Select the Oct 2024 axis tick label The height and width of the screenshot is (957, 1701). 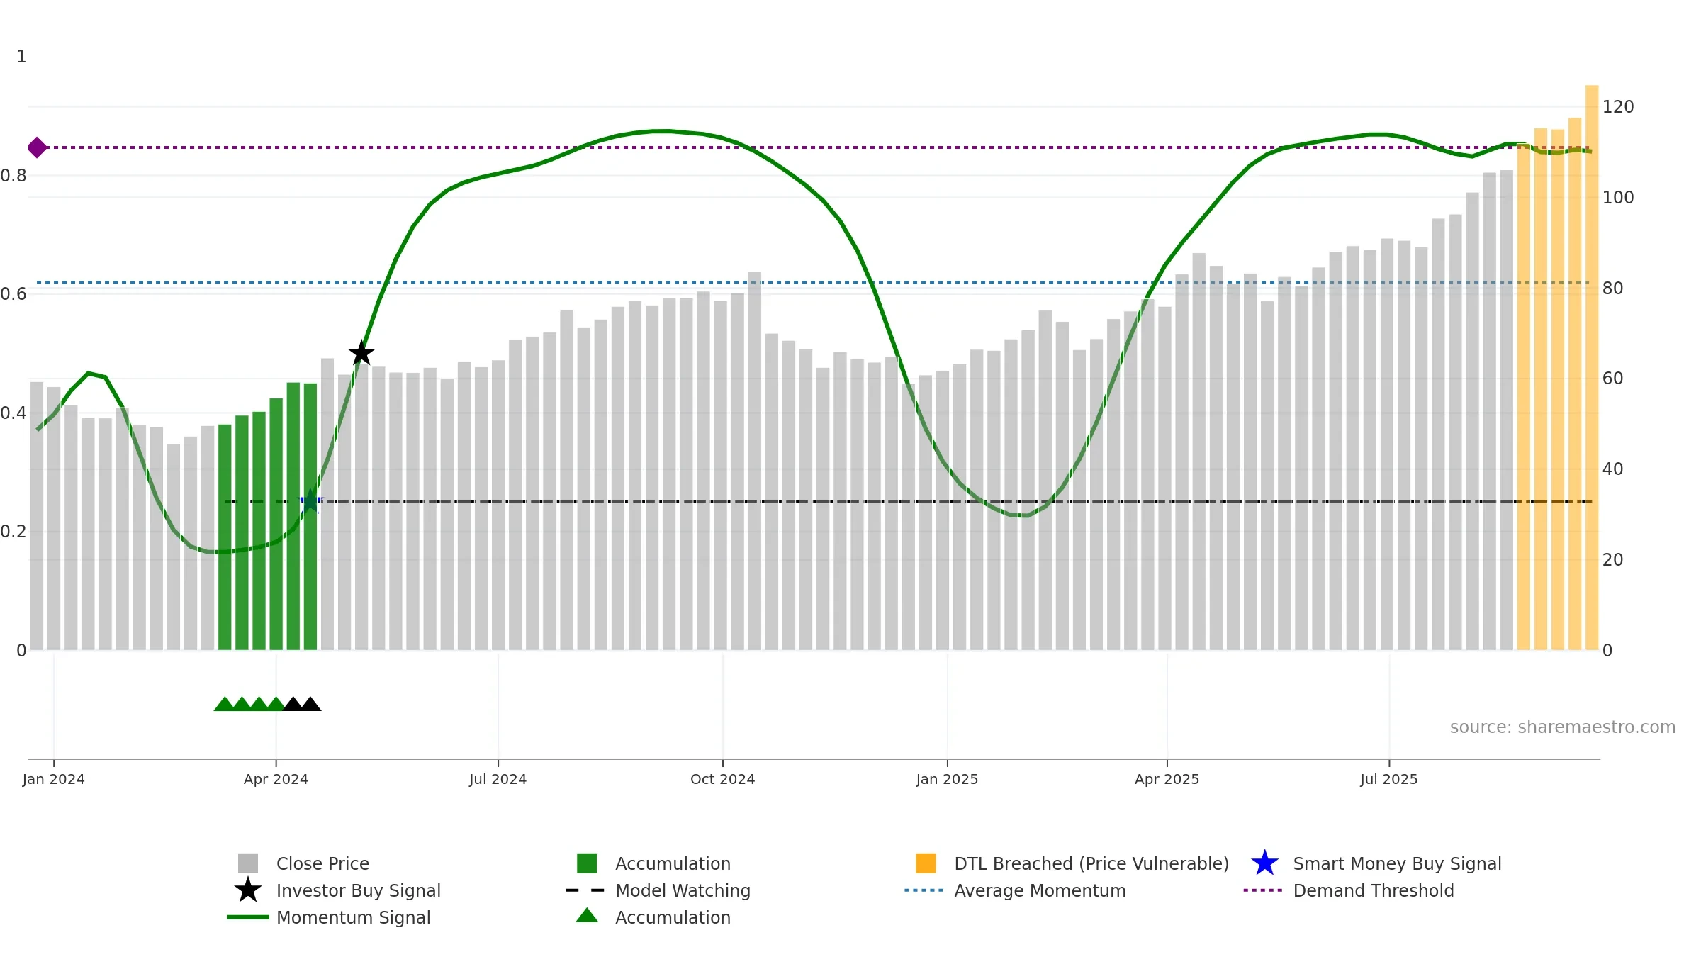pos(722,779)
